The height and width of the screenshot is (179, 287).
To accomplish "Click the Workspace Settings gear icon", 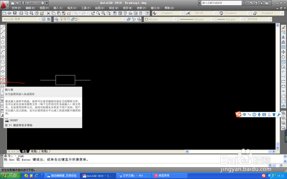I will point(44,19).
